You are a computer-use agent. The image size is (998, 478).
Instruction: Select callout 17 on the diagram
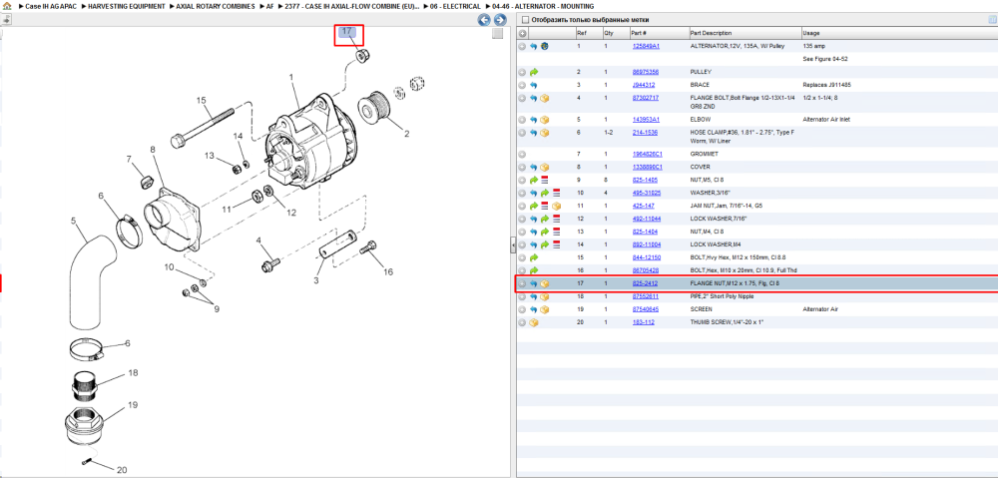coord(347,32)
